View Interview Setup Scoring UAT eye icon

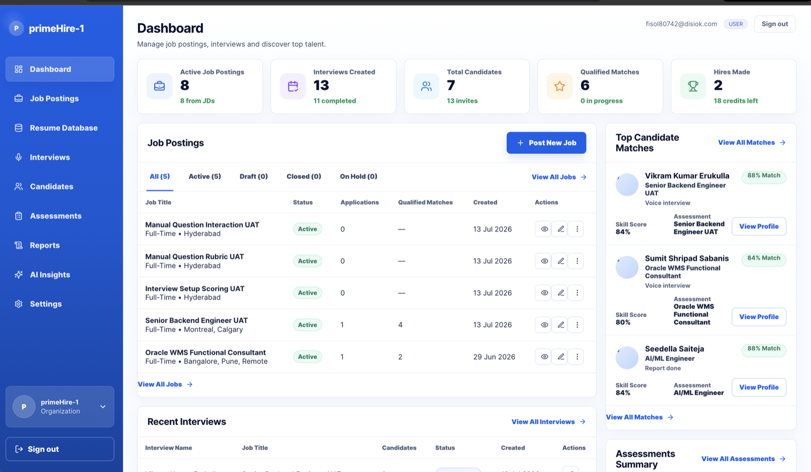coord(543,293)
